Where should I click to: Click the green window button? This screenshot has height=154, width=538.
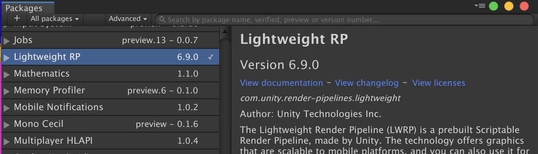click(x=494, y=6)
